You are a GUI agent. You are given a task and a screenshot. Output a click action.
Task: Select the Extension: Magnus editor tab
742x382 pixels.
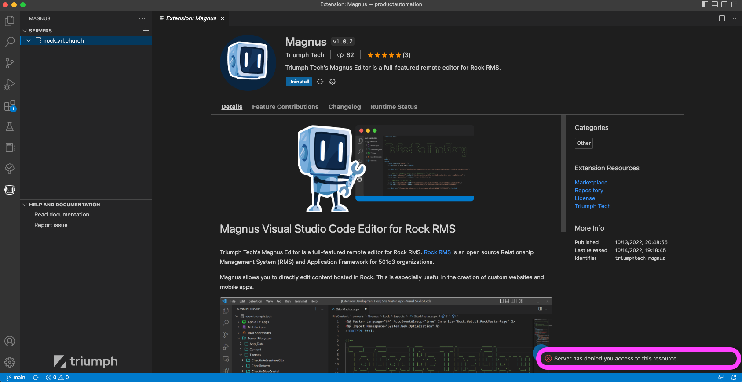191,18
